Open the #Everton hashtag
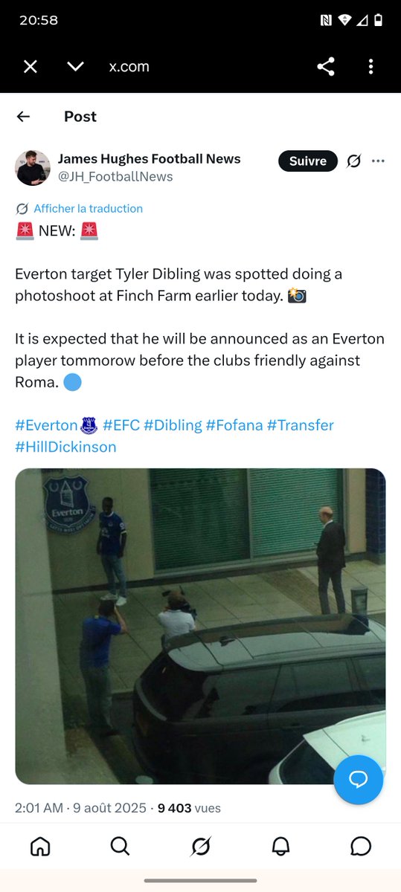This screenshot has width=401, height=892. click(46, 425)
